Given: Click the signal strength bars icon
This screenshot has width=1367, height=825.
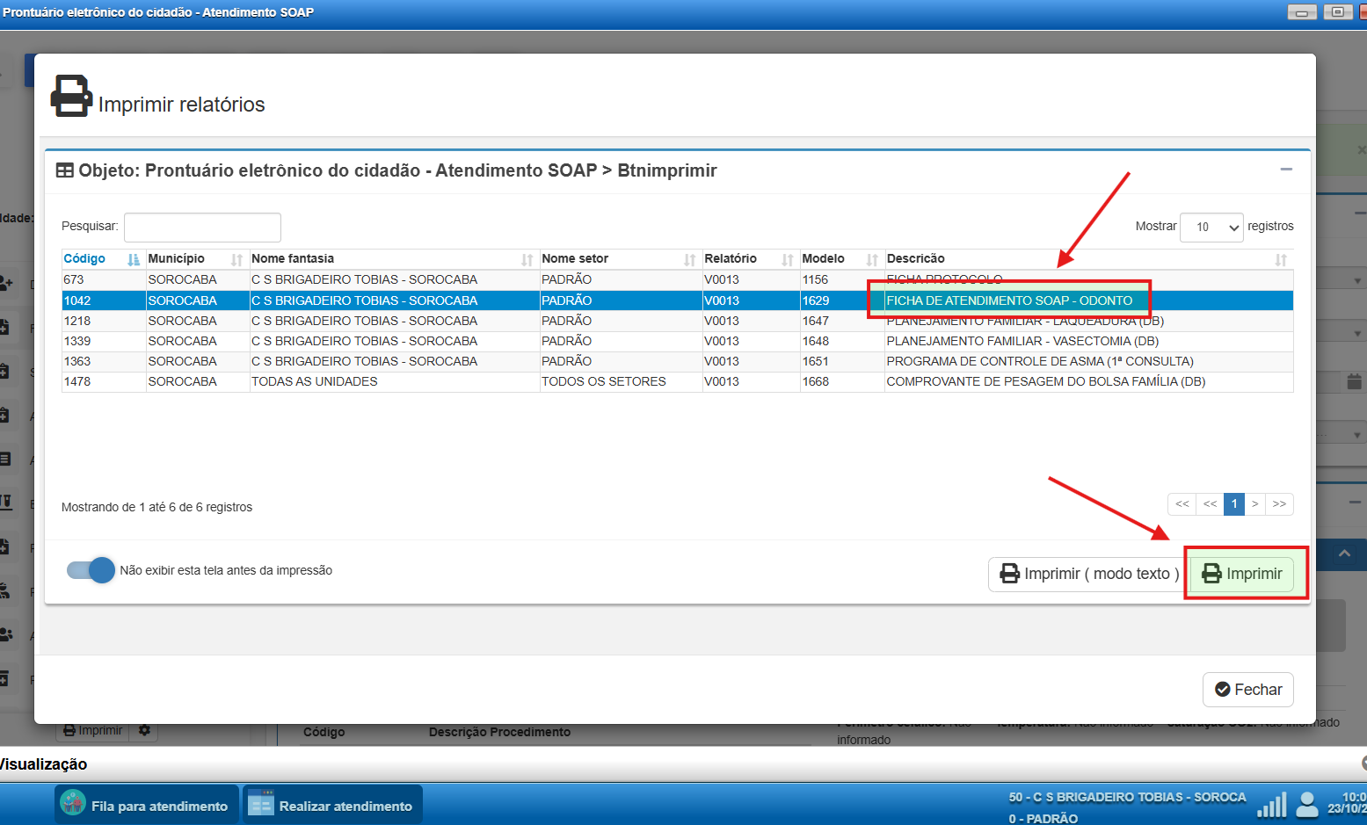Looking at the screenshot, I should pos(1271,805).
